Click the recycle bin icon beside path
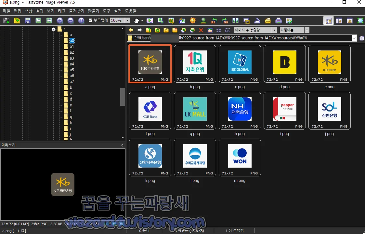Viewport: 365px width, 234px height. click(361, 38)
